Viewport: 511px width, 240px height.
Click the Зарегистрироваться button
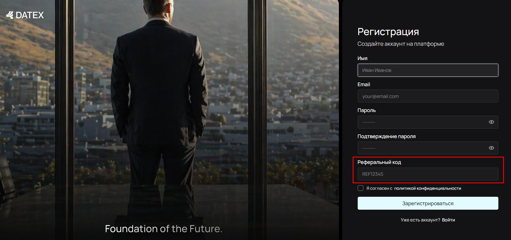pyautogui.click(x=428, y=203)
